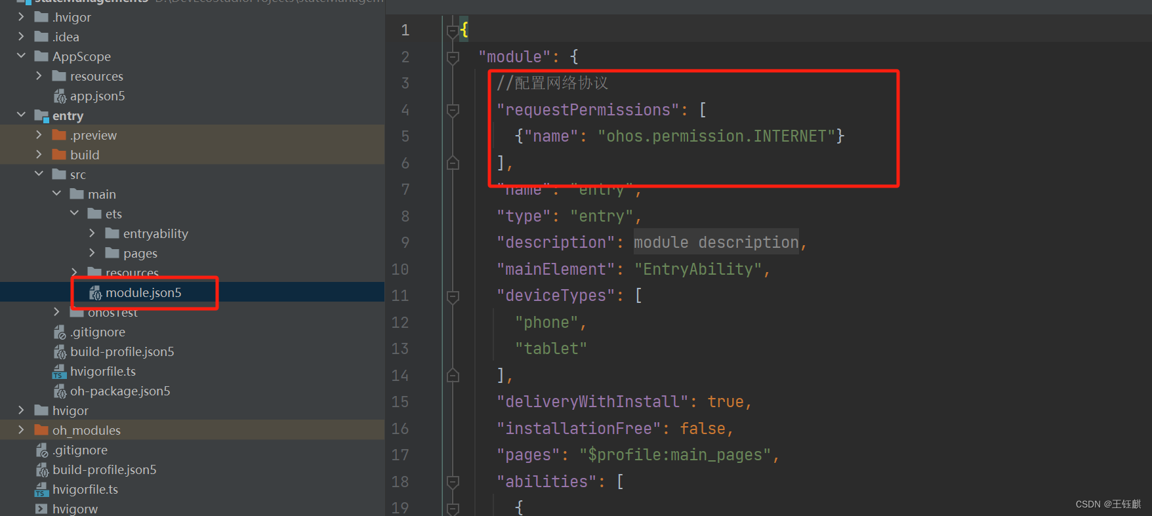Select oh-package.json5 in the project tree

tap(120, 391)
